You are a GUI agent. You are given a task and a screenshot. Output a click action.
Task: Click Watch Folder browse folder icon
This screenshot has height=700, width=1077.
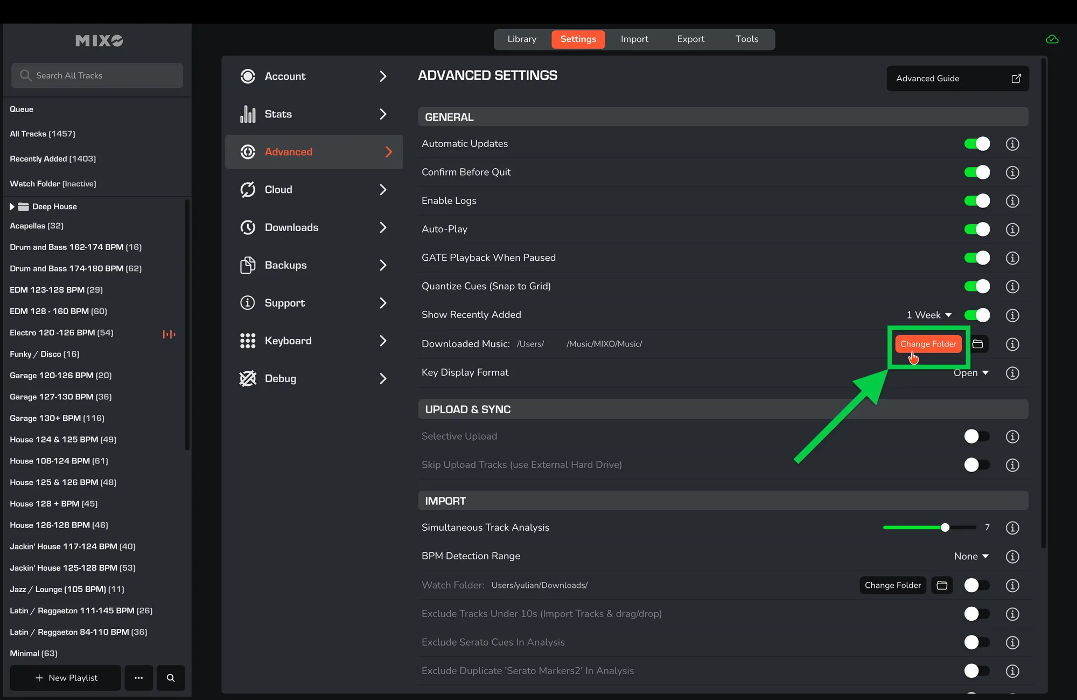[942, 585]
